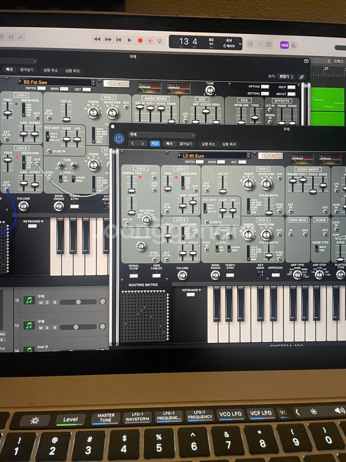Open the 무제 preset dropdown in the front window
Image resolution: width=346 pixels, height=462 pixels.
(162, 135)
